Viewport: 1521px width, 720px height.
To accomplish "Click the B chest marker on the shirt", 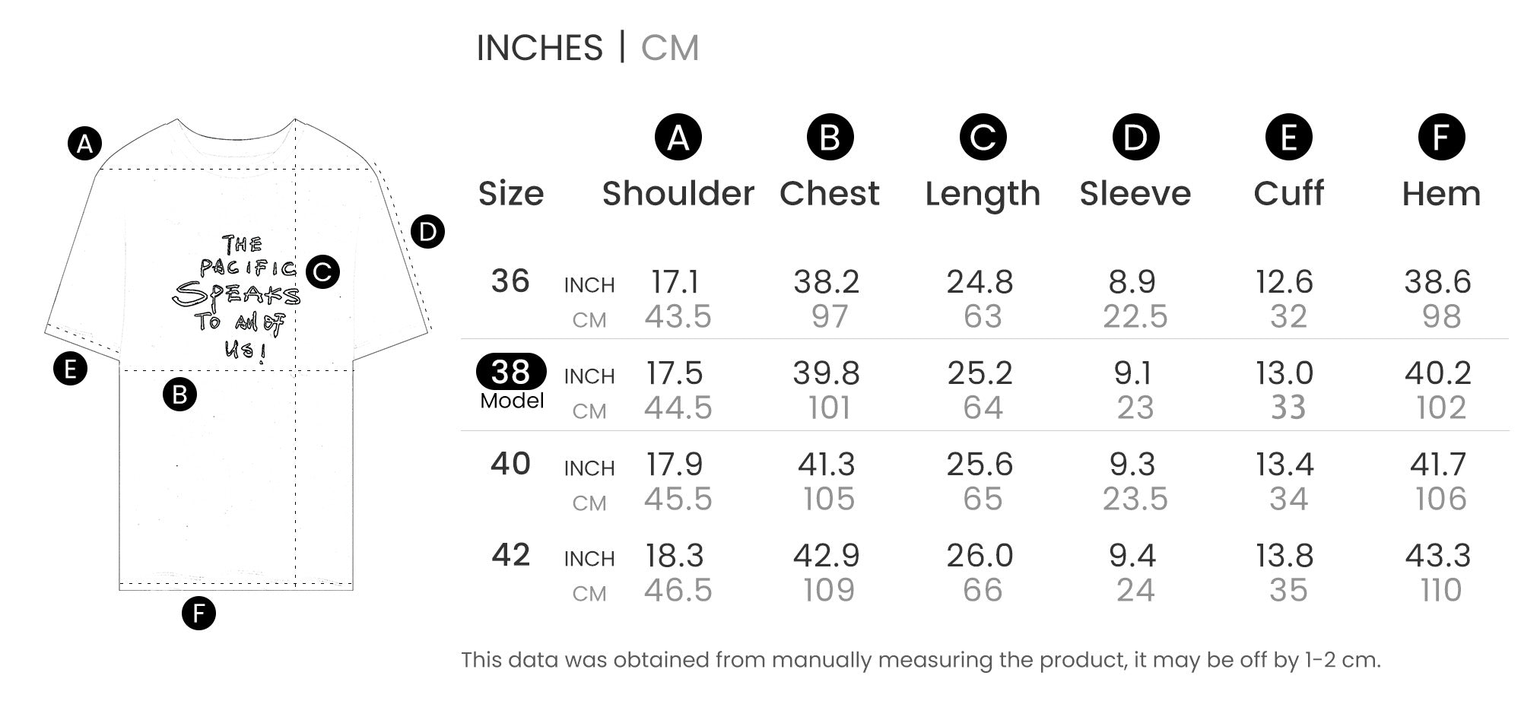I will (x=179, y=395).
